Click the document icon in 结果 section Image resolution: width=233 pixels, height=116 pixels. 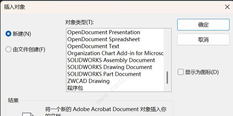point(28,114)
